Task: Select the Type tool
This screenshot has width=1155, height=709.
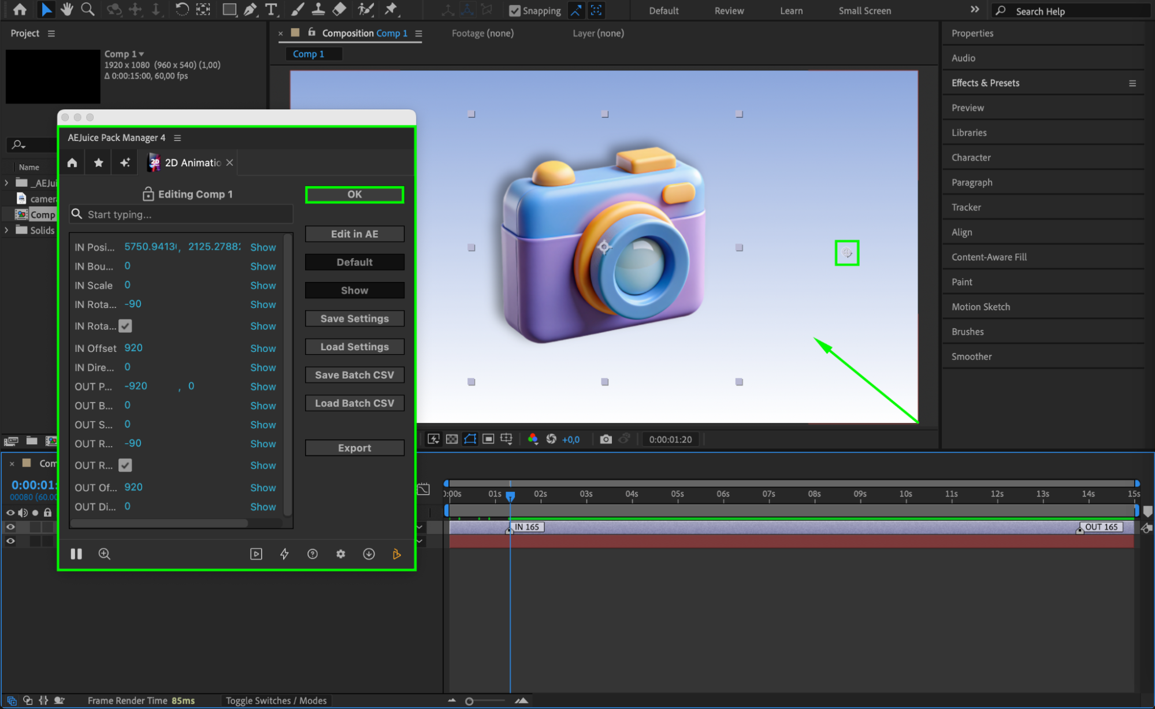Action: click(270, 10)
